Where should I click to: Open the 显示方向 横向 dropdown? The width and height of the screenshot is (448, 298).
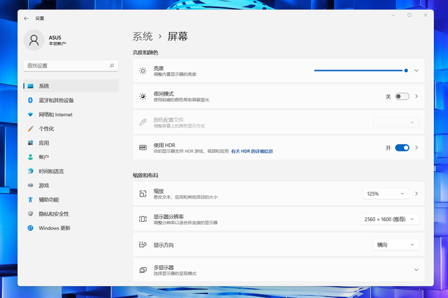click(x=396, y=245)
